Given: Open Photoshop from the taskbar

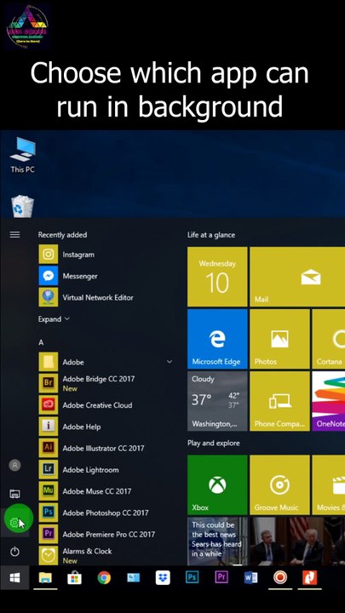Looking at the screenshot, I should 192,577.
